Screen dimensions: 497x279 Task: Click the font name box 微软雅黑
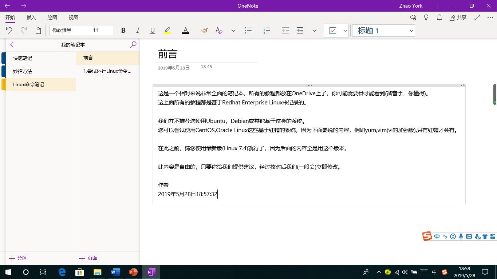pos(70,31)
